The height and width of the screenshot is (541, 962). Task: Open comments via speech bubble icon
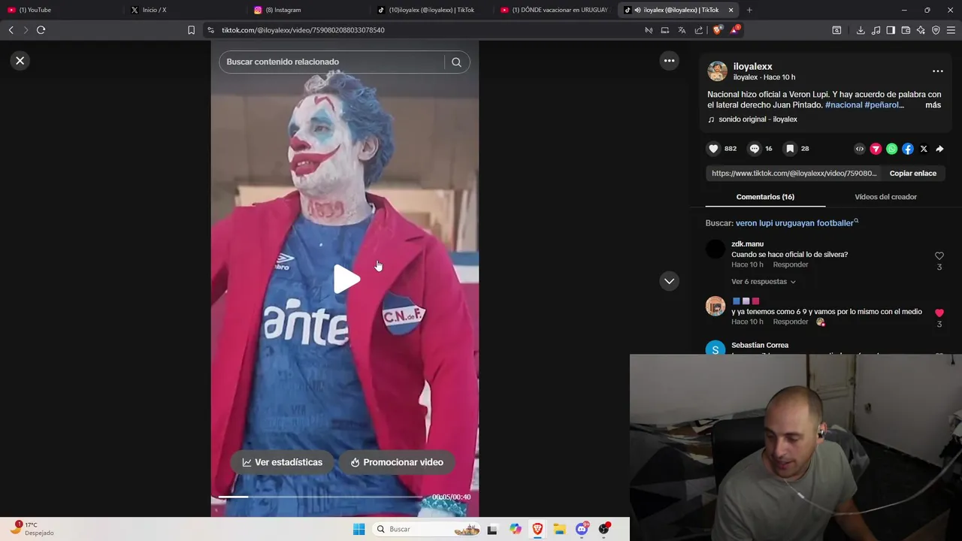coord(755,149)
